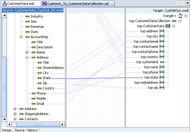This screenshot has height=132, width=190.
Task: Switch to the Source tab
Action: [x=20, y=130]
